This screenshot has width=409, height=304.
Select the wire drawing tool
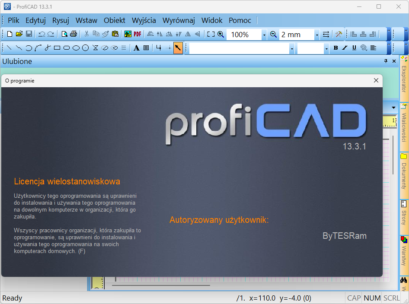[x=159, y=47]
